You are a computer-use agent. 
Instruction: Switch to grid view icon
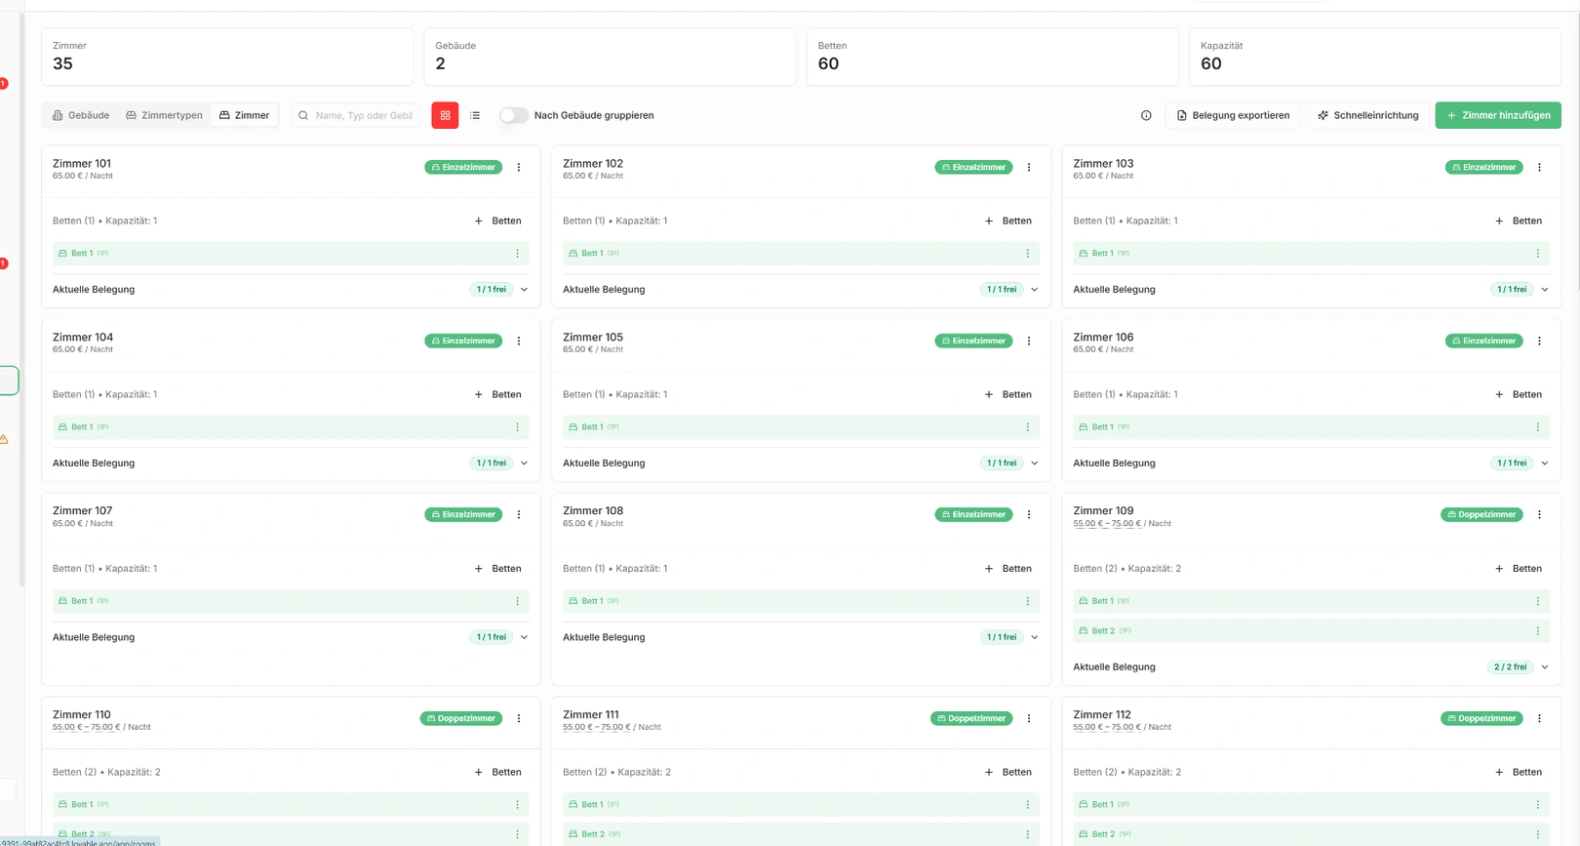445,115
